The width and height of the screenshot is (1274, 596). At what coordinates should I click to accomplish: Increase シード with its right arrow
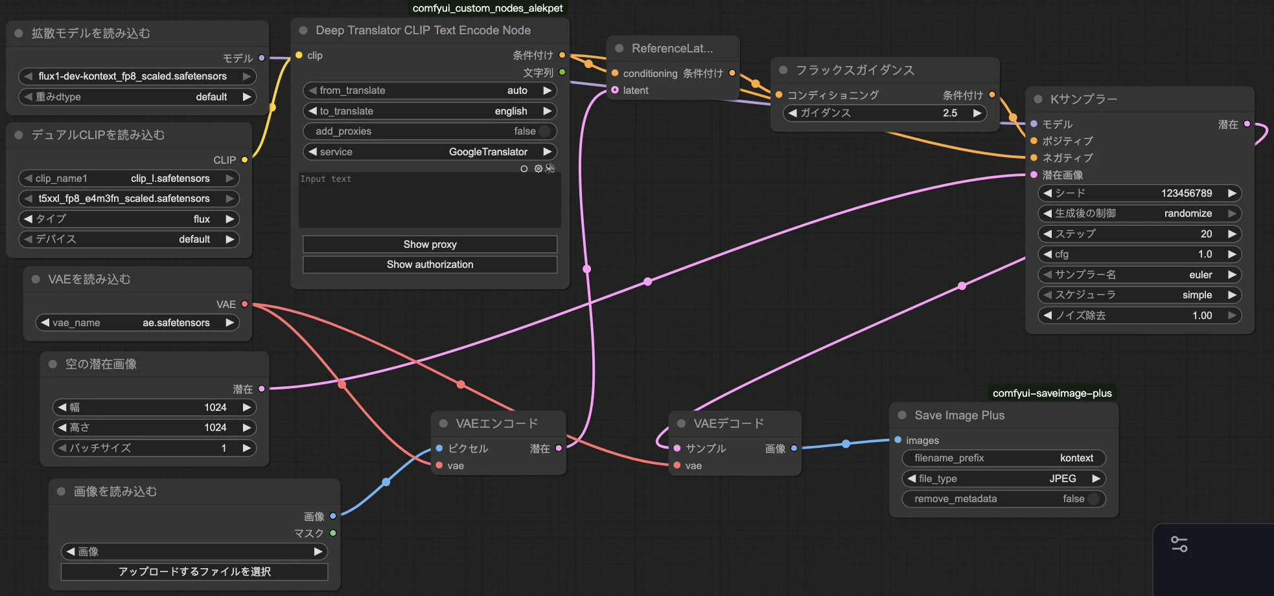[x=1232, y=193]
